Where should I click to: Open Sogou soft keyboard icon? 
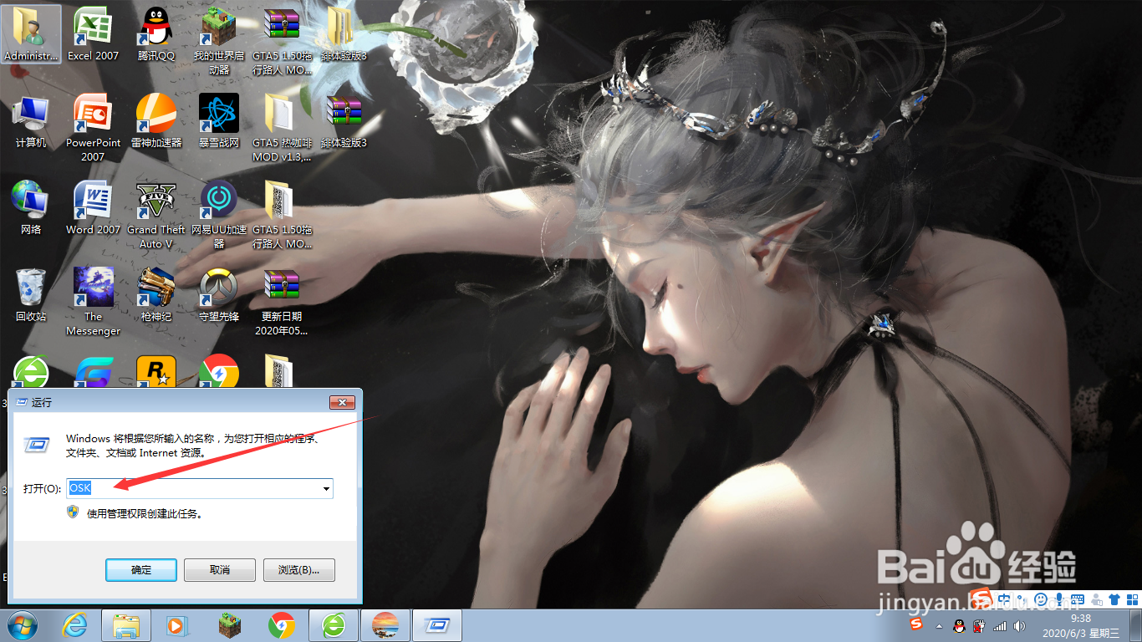pyautogui.click(x=1078, y=599)
